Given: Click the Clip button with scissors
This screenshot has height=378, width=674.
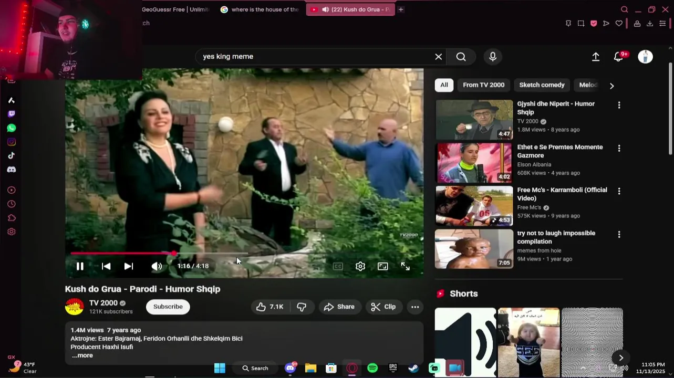Looking at the screenshot, I should coord(383,307).
